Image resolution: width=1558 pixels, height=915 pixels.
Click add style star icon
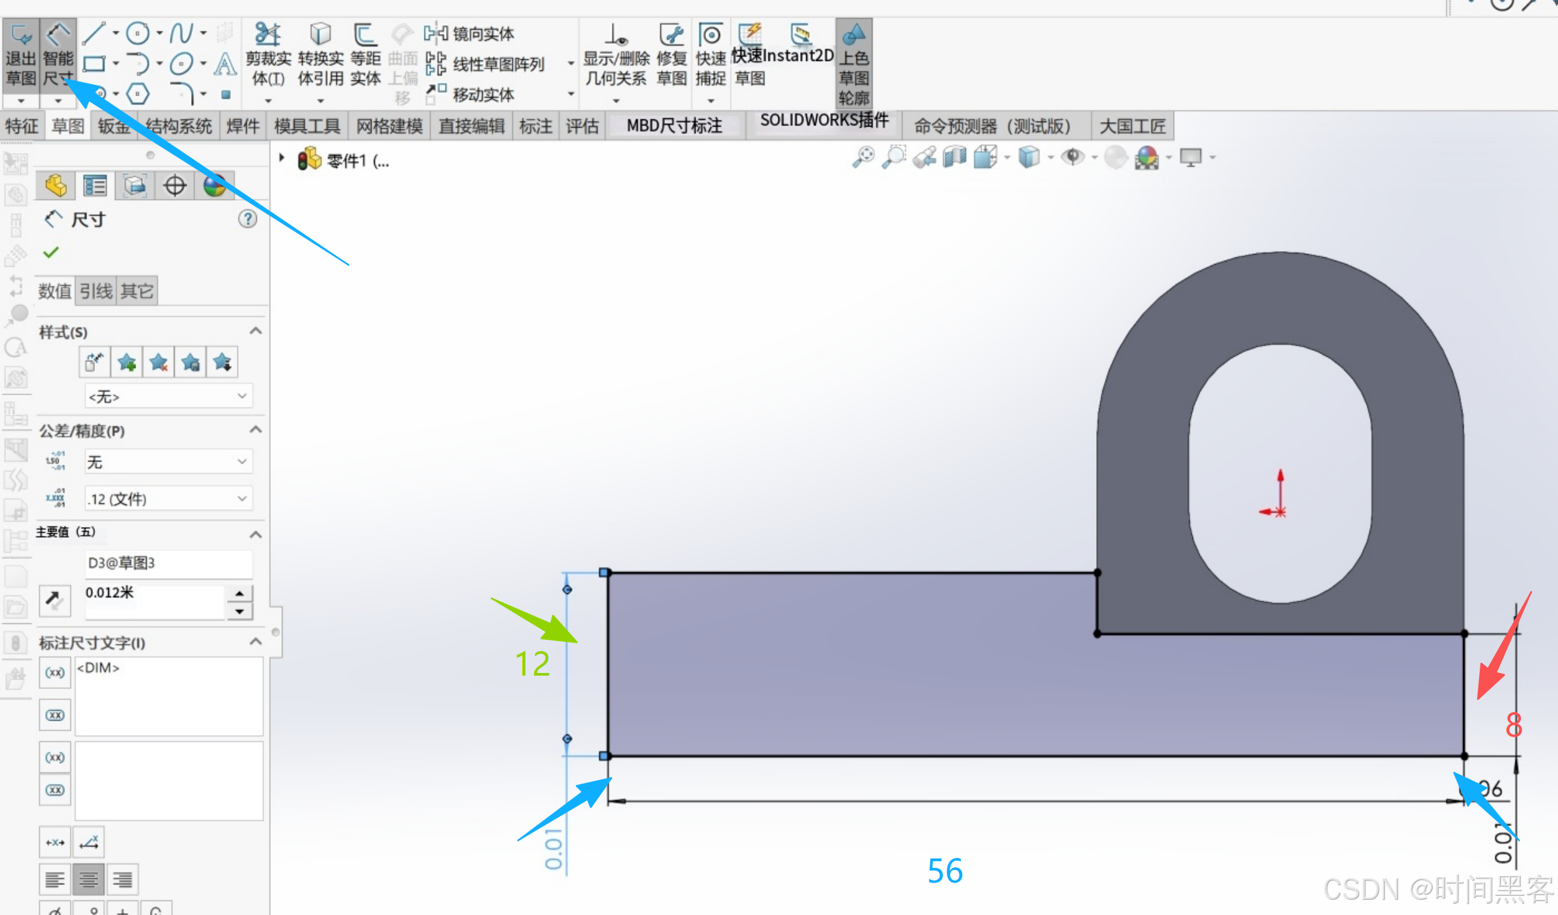click(127, 363)
